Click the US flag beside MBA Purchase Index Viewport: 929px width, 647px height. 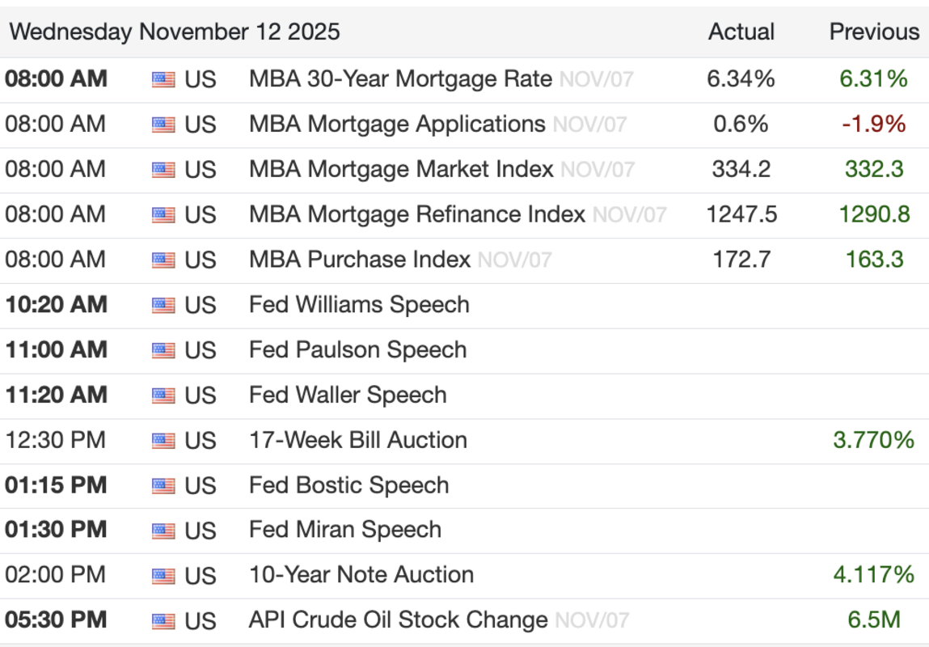pos(163,260)
